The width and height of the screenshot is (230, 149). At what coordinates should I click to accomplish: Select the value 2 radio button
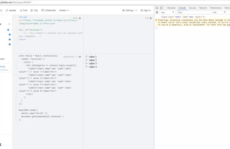coord(87,60)
